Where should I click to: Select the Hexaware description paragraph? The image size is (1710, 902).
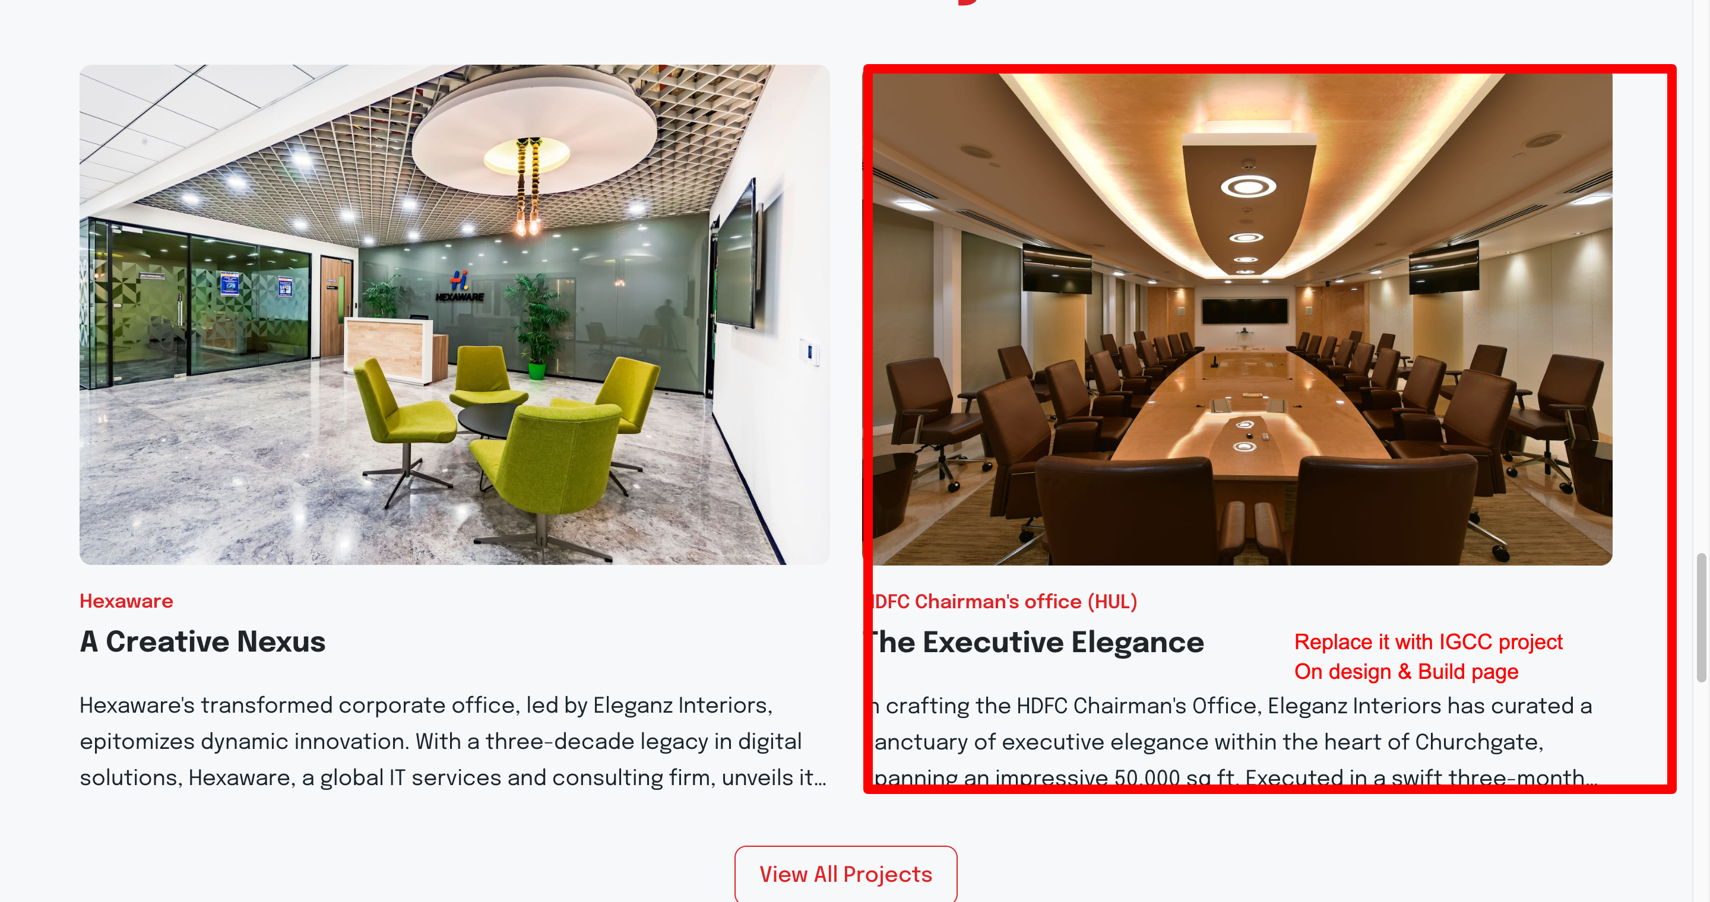[x=454, y=742]
